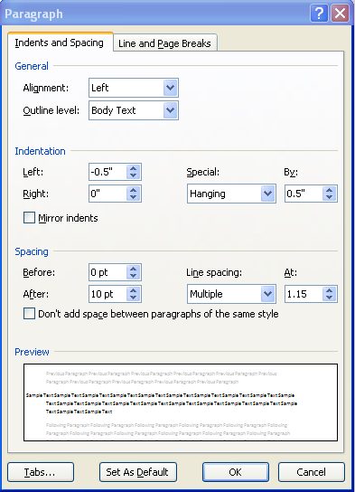Click in the Right indentation field
The width and height of the screenshot is (355, 492).
[x=108, y=194]
